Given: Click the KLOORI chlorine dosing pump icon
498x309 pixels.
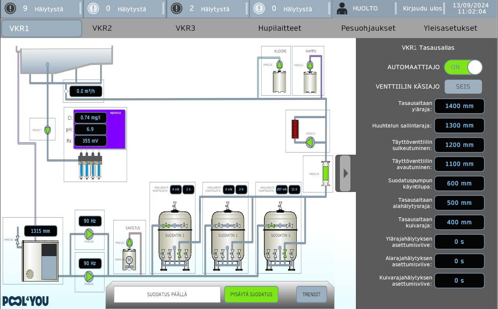Looking at the screenshot, I should point(280,65).
